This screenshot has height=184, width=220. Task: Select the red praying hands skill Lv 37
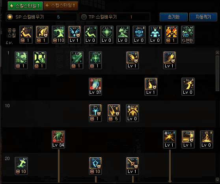click(x=95, y=87)
